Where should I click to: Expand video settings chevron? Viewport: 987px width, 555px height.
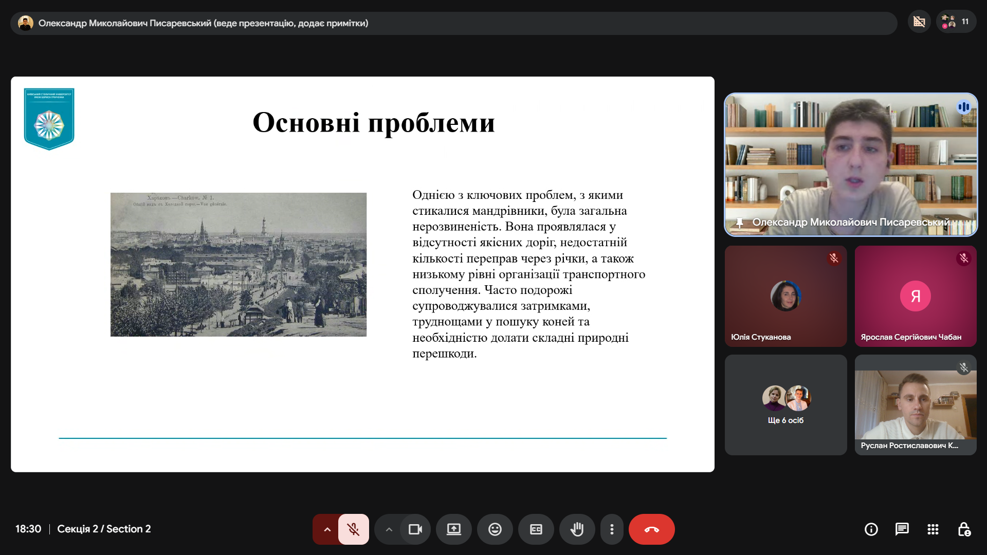[389, 529]
